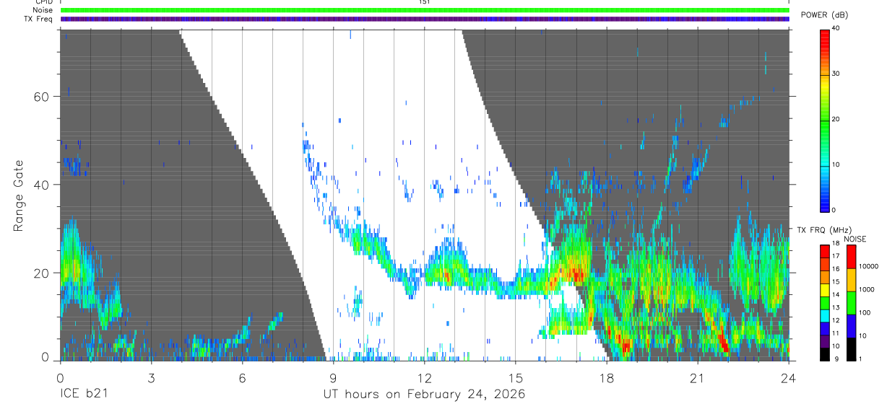Click the '60' tick on the Range Gate axis
887x409 pixels.
(x=42, y=97)
